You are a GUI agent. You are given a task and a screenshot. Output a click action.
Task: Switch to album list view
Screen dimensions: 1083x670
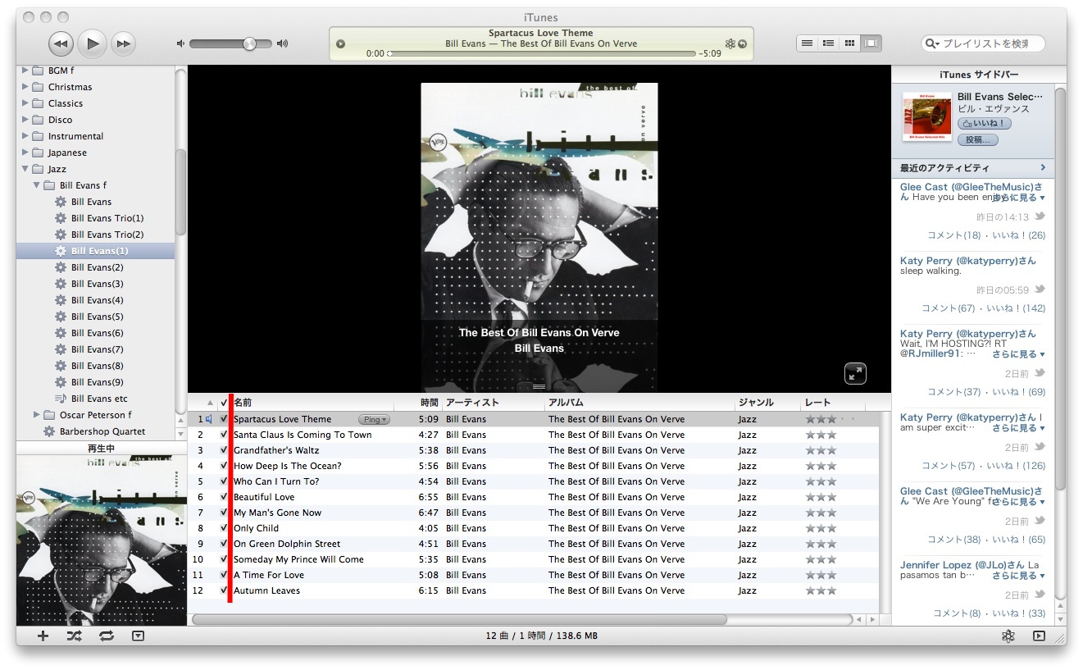coord(829,43)
